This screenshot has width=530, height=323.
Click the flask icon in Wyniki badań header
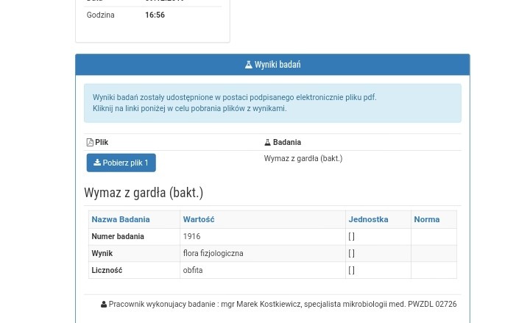[x=249, y=65]
